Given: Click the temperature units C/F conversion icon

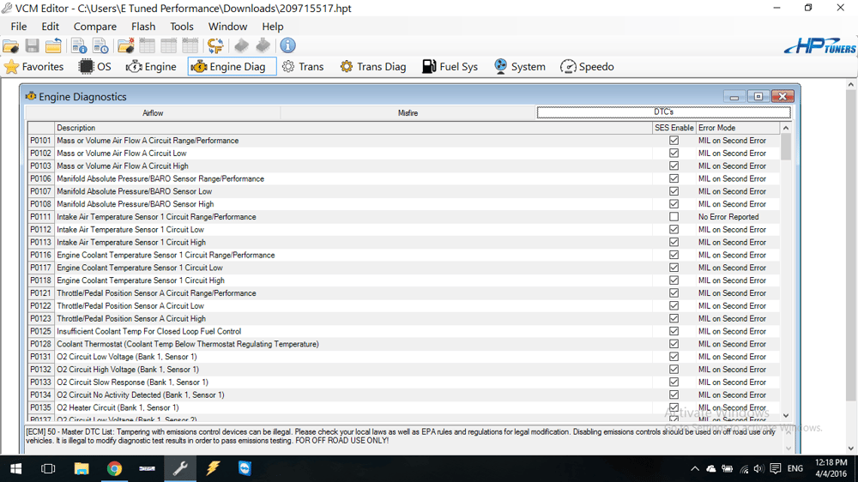Looking at the screenshot, I should [x=214, y=45].
